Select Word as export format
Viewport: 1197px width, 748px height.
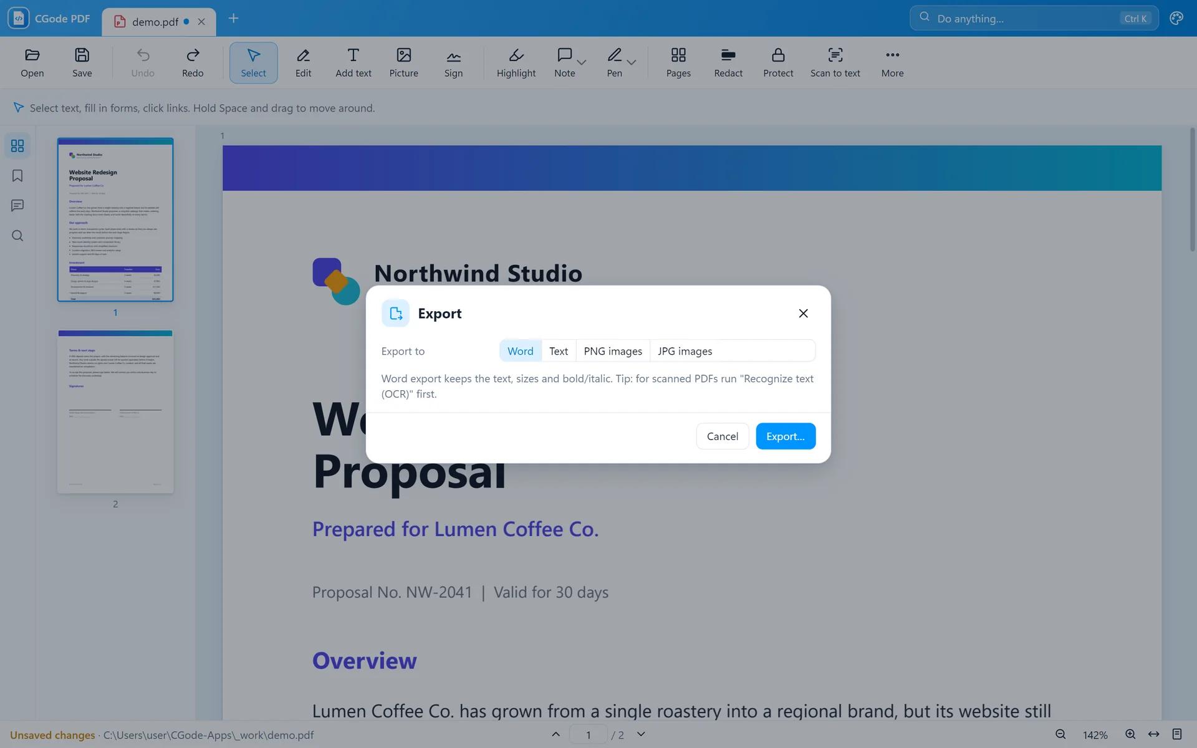pos(521,351)
